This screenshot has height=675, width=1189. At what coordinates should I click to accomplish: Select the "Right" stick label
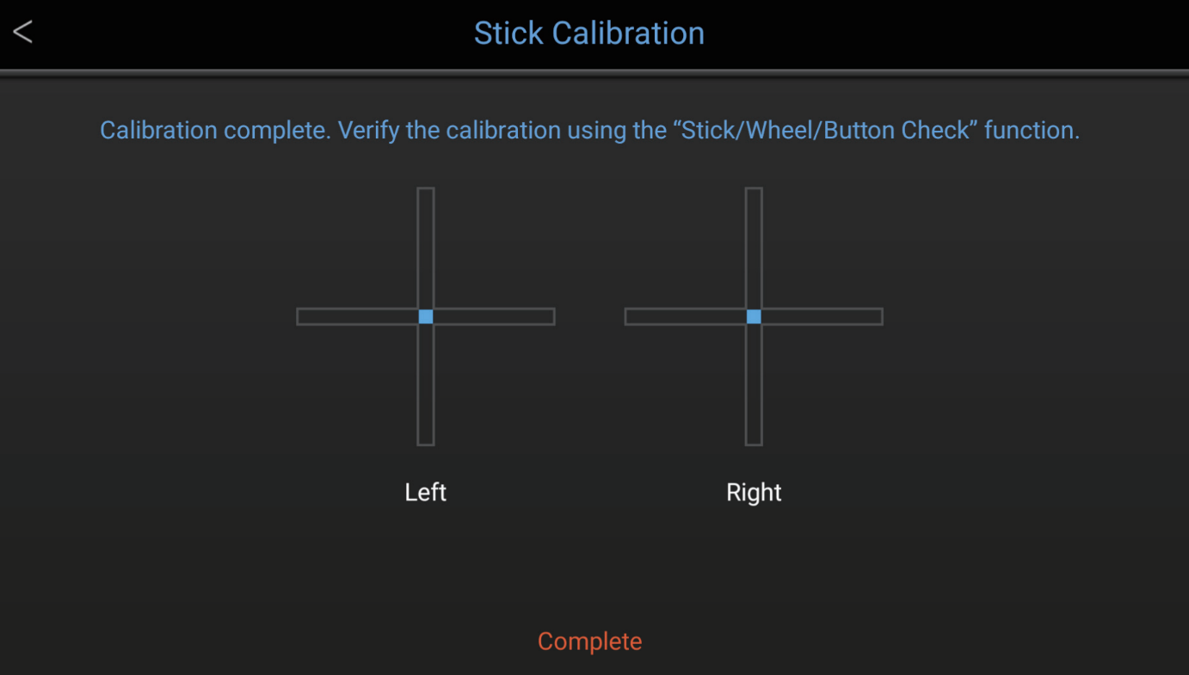pyautogui.click(x=754, y=493)
